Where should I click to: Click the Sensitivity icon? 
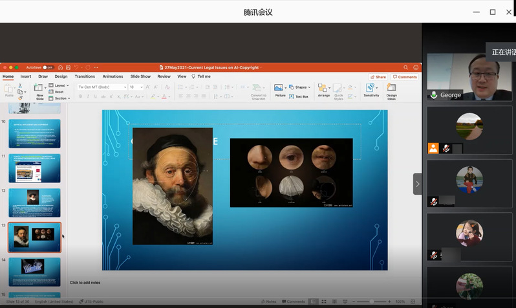(x=371, y=89)
